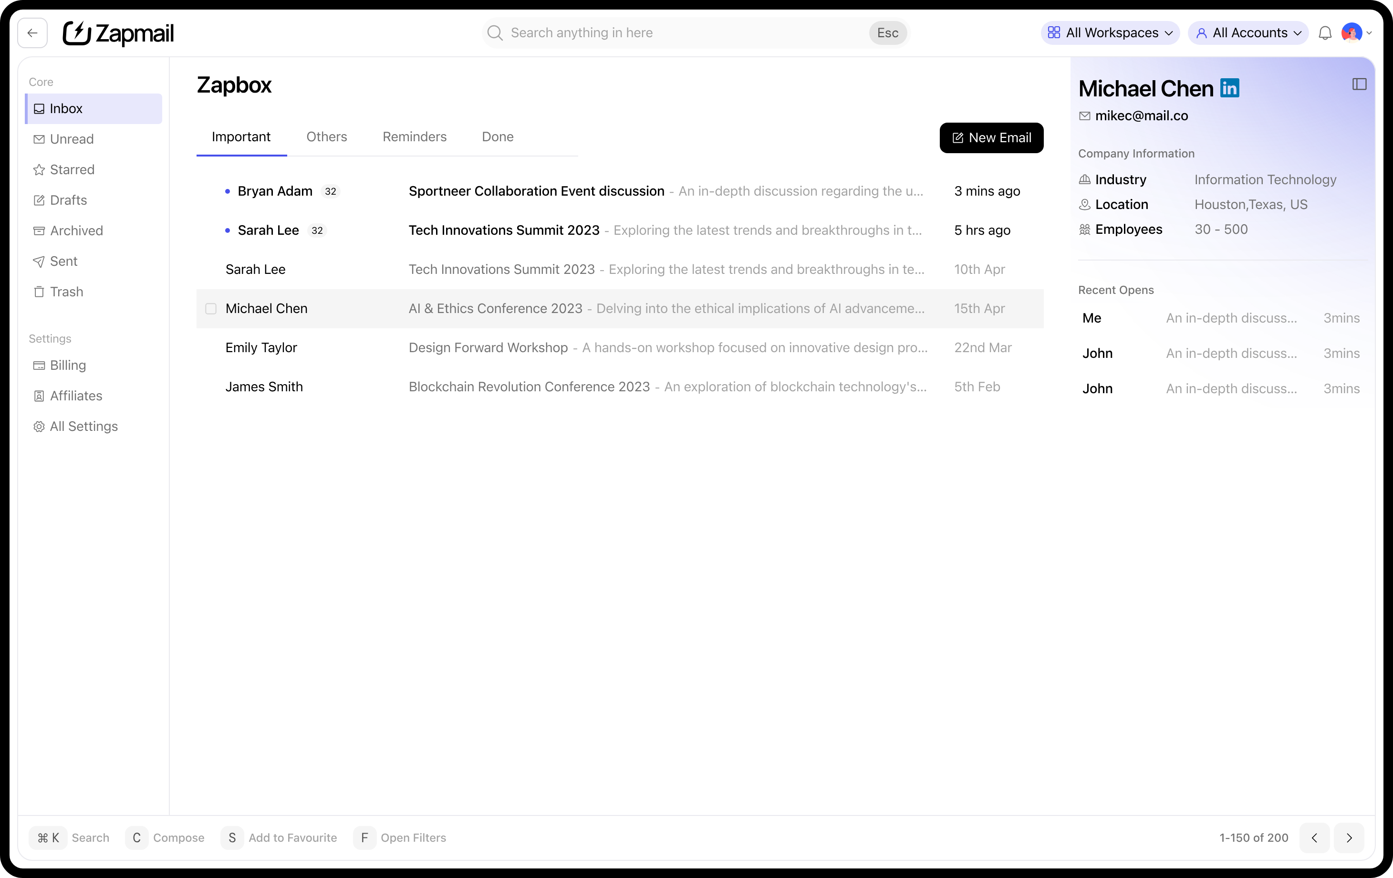Click the search magnifier icon
1393x878 pixels.
[x=495, y=33]
